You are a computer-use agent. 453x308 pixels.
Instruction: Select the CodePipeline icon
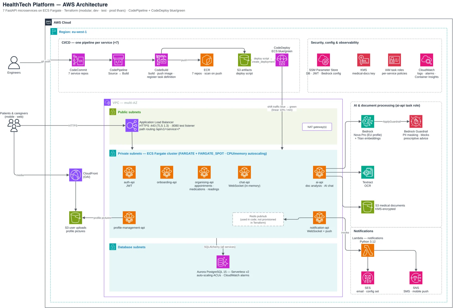click(x=118, y=60)
